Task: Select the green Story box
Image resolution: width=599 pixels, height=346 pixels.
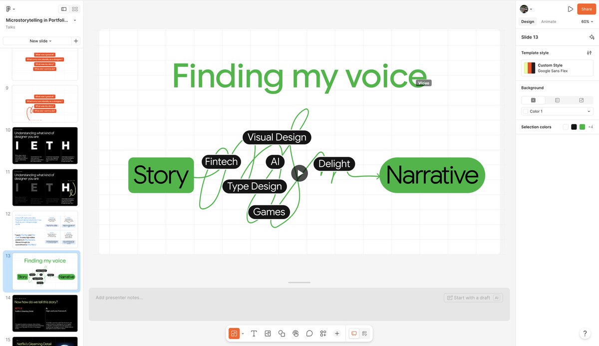Action: [161, 175]
